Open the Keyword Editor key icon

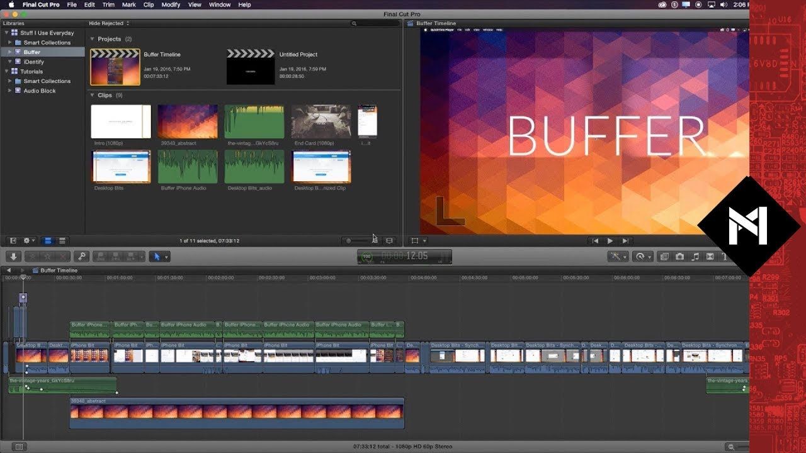[81, 257]
